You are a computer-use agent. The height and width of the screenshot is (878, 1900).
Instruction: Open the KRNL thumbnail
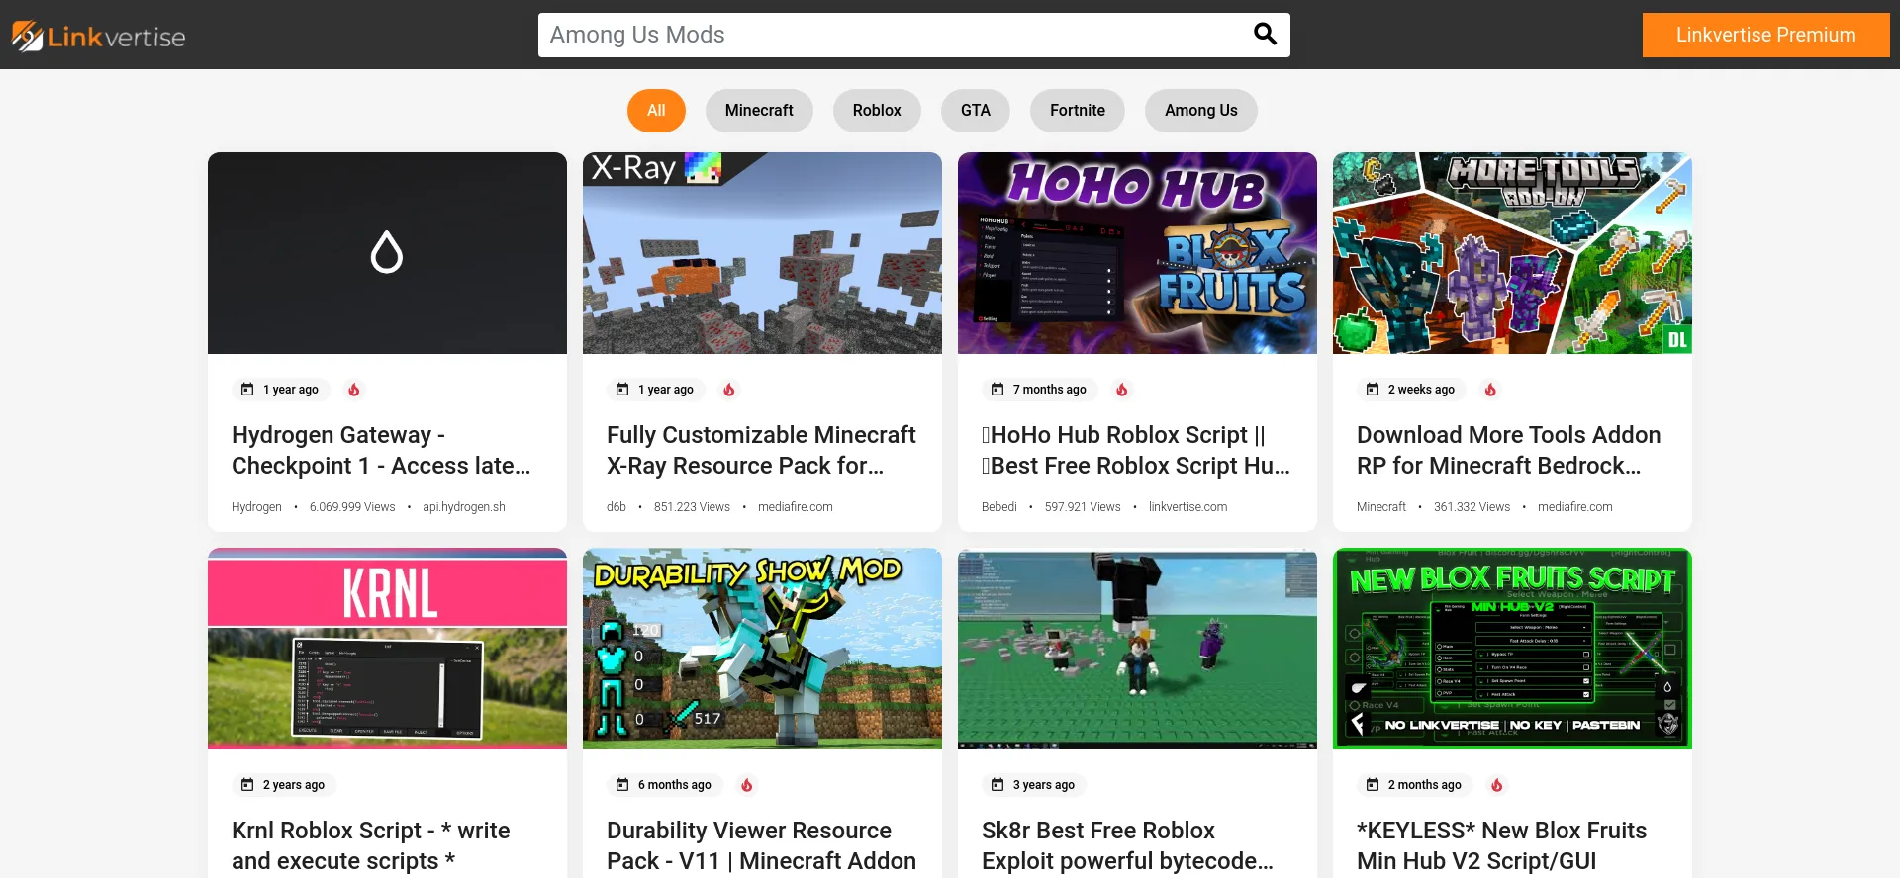click(x=387, y=649)
